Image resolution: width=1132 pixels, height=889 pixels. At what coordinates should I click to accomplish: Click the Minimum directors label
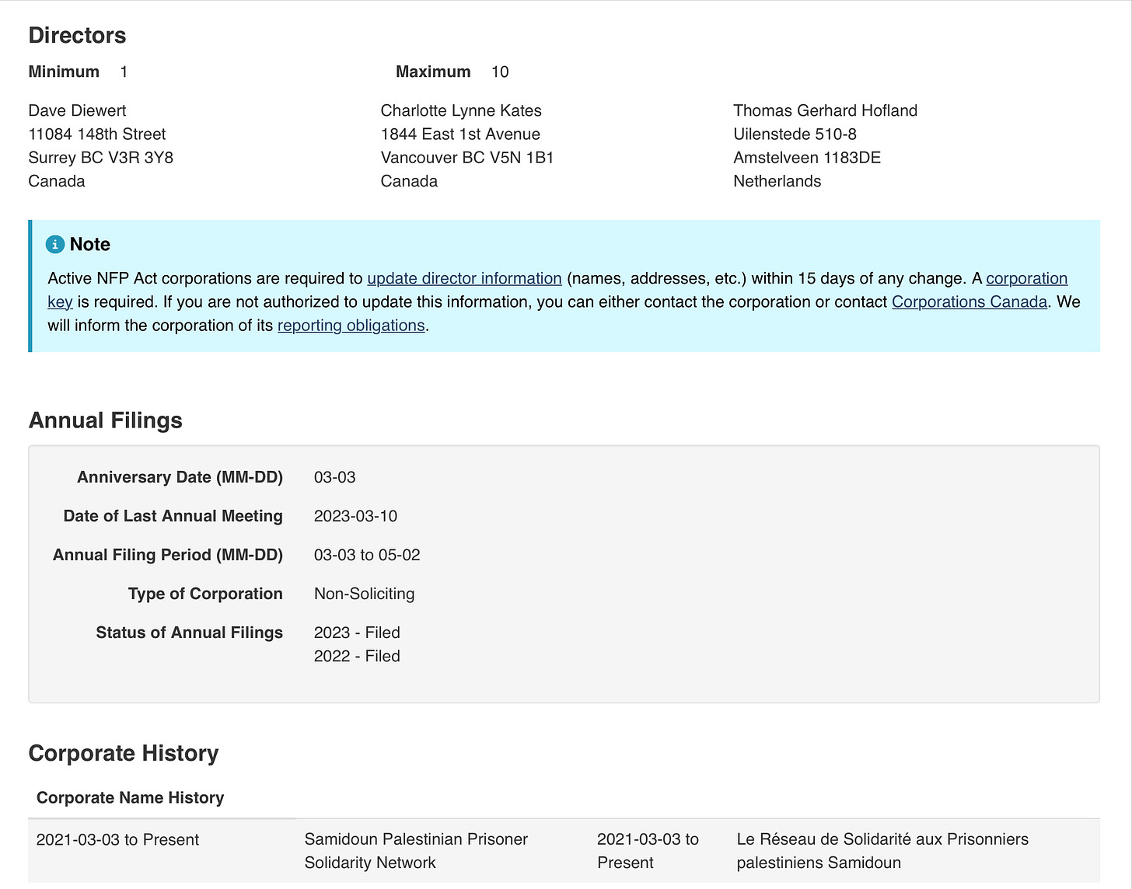[x=64, y=71]
